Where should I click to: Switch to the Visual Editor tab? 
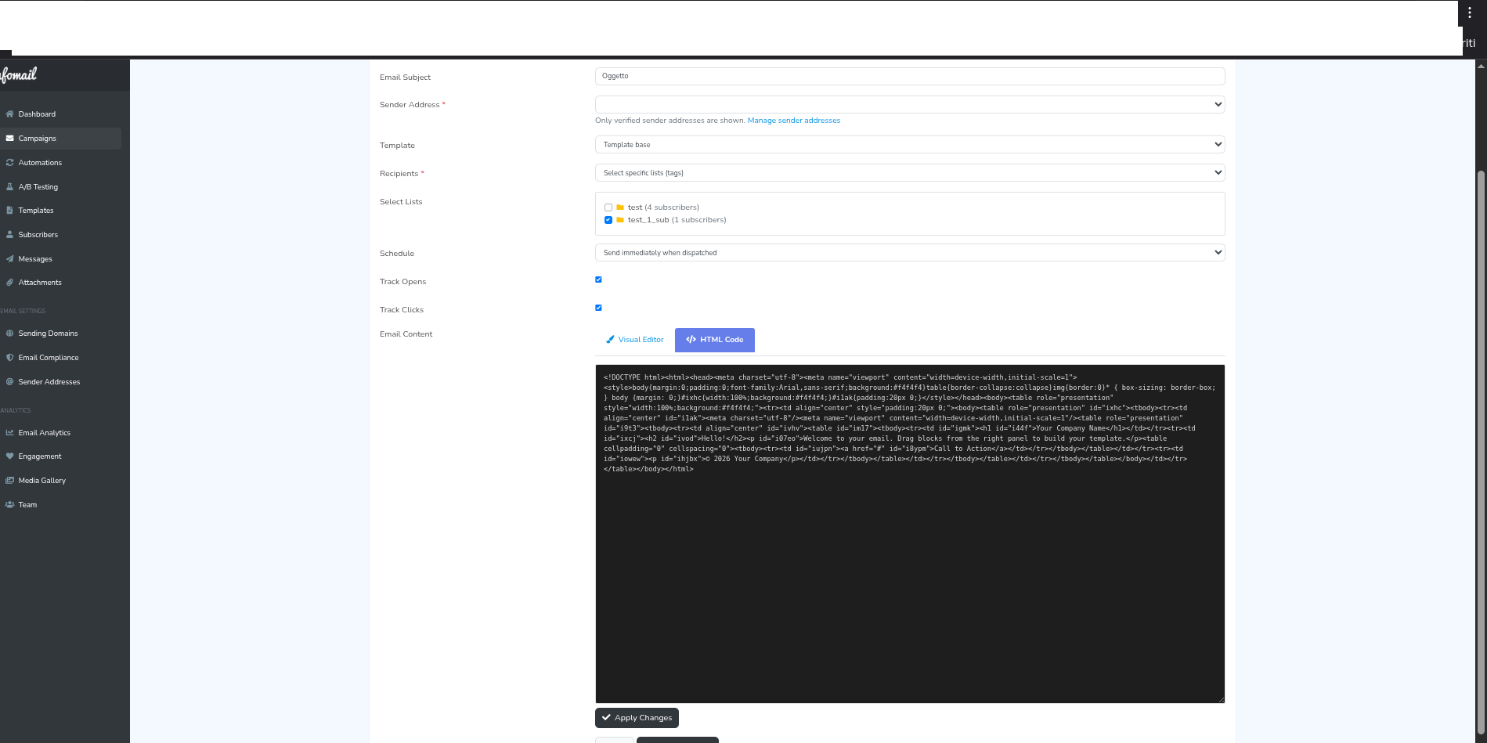click(x=635, y=340)
